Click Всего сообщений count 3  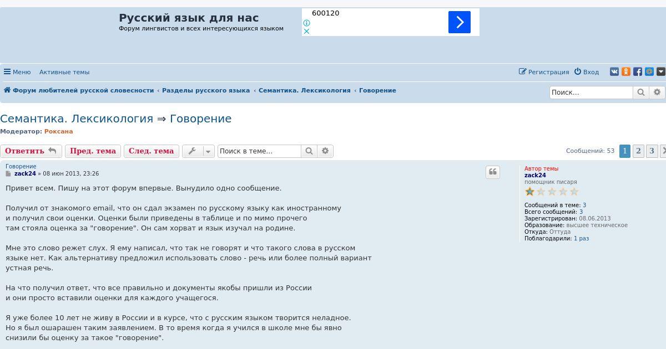coord(581,212)
